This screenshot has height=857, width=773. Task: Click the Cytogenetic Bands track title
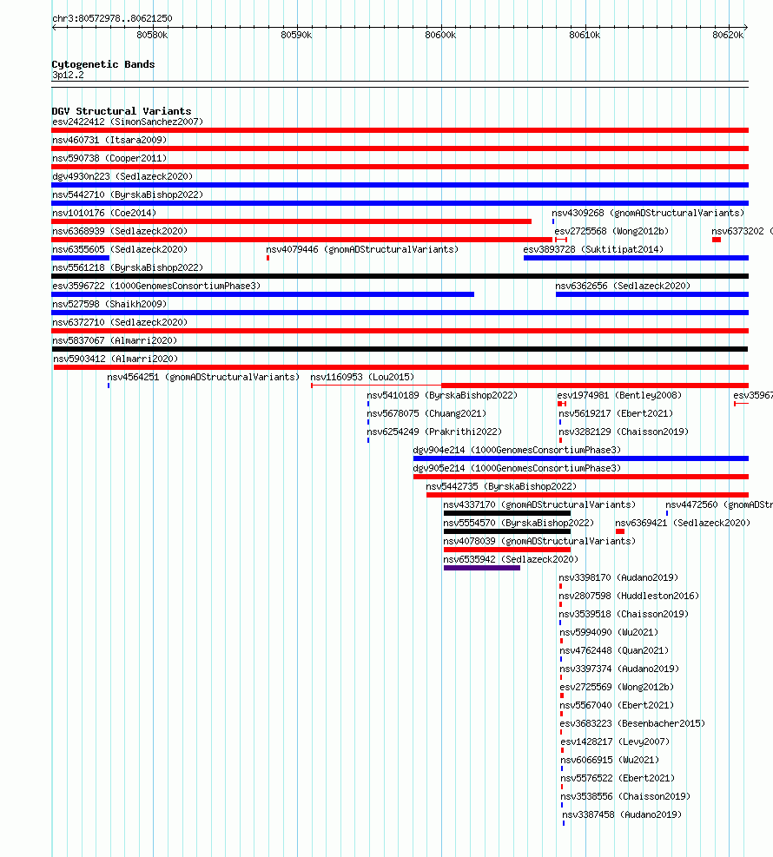103,64
